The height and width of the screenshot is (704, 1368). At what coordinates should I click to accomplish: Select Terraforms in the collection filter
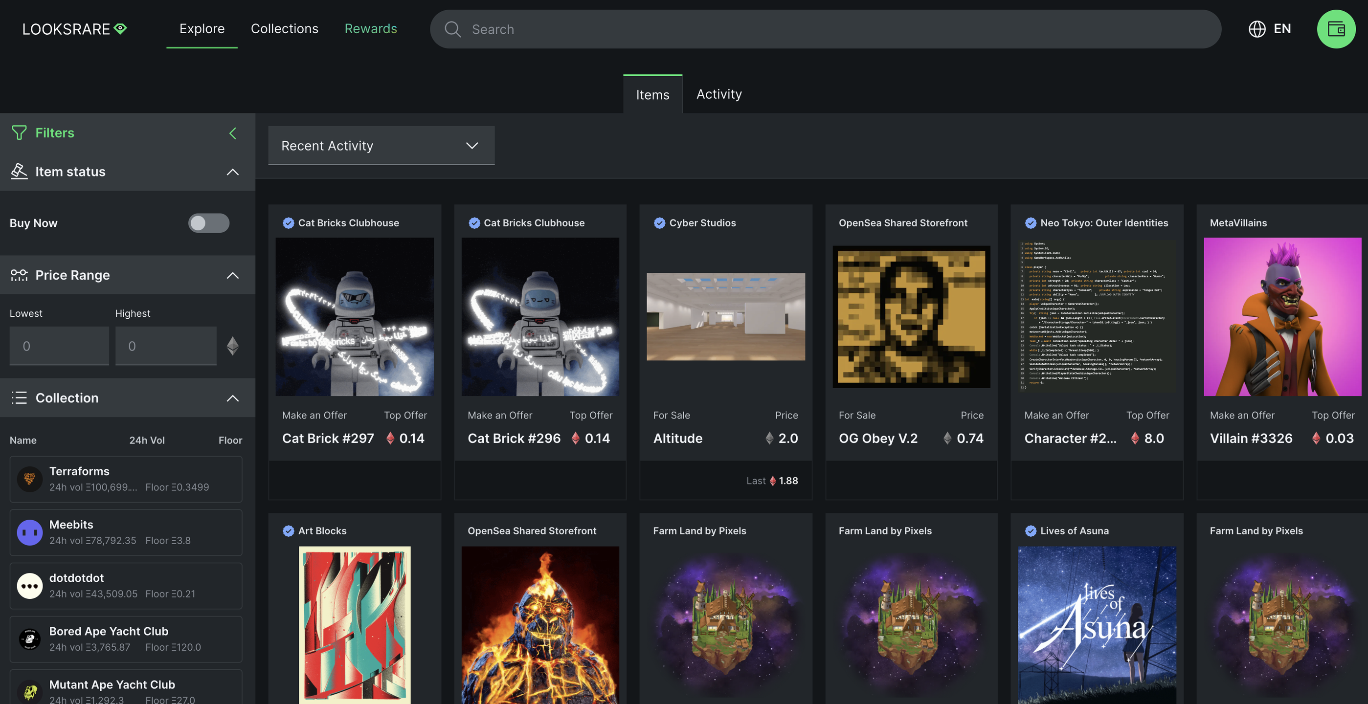[x=126, y=479]
